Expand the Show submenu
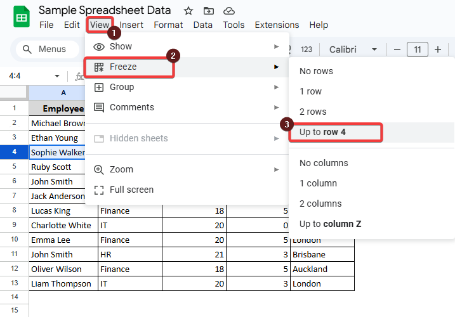This screenshot has height=317, width=455. (x=276, y=46)
